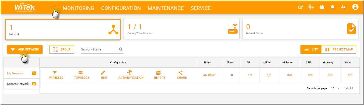Select the Unread Alarm card
364x105 pixels.
click(300, 29)
